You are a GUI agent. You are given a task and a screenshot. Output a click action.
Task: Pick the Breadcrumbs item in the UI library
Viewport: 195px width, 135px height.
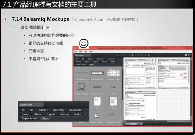tap(81, 74)
